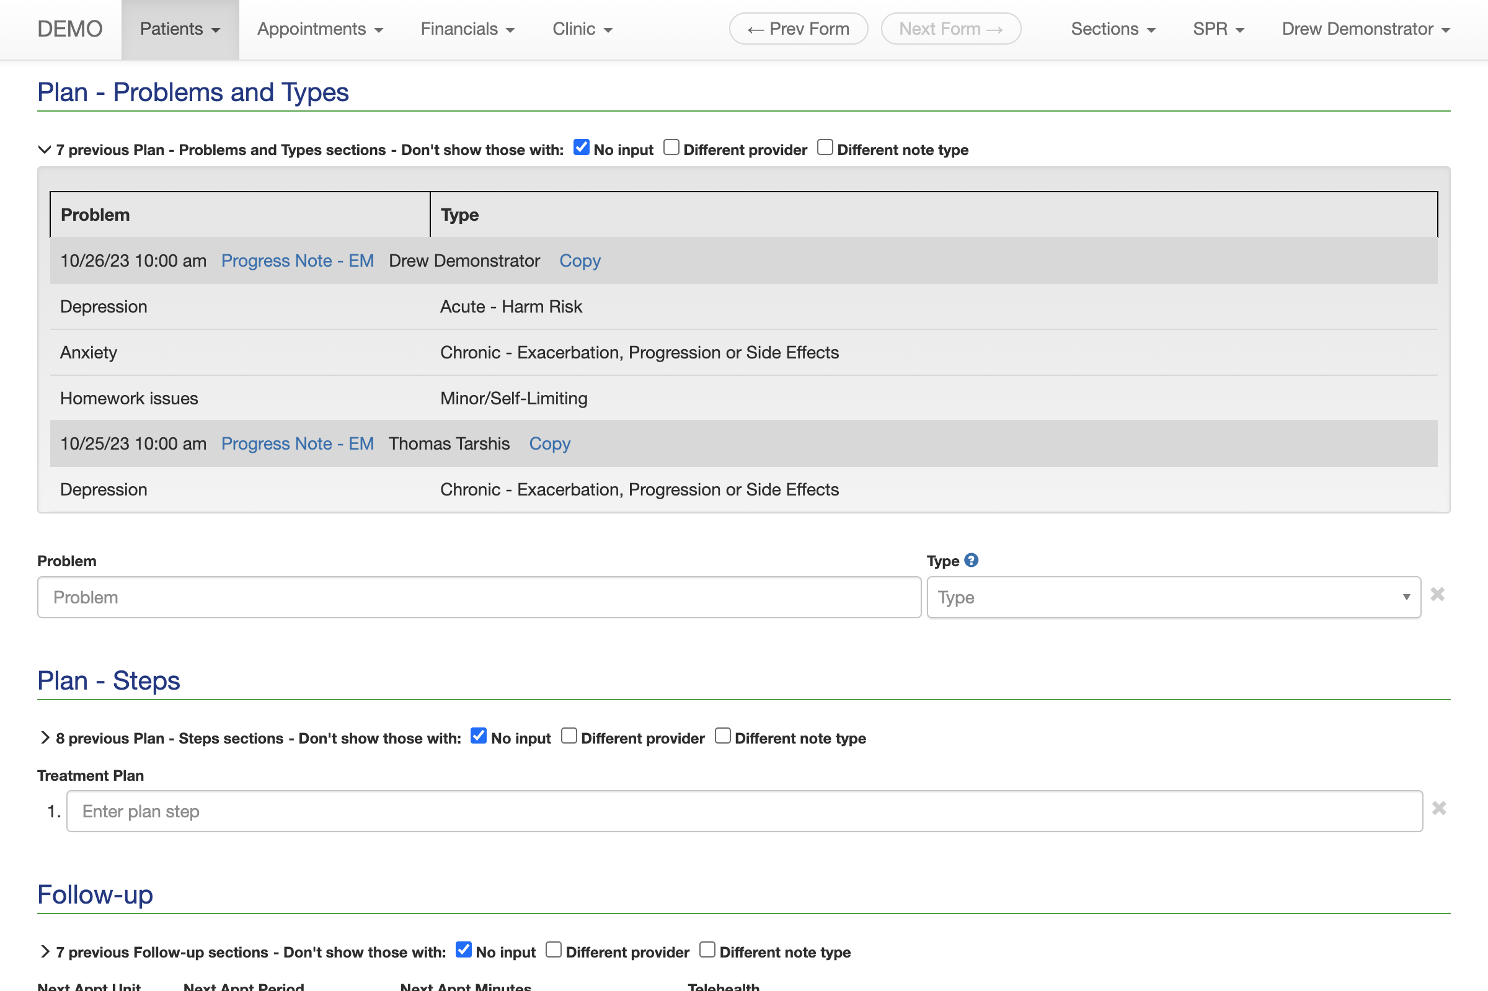Copy the 10/25/23 Thomas Tarshis note
The width and height of the screenshot is (1488, 991).
point(549,443)
